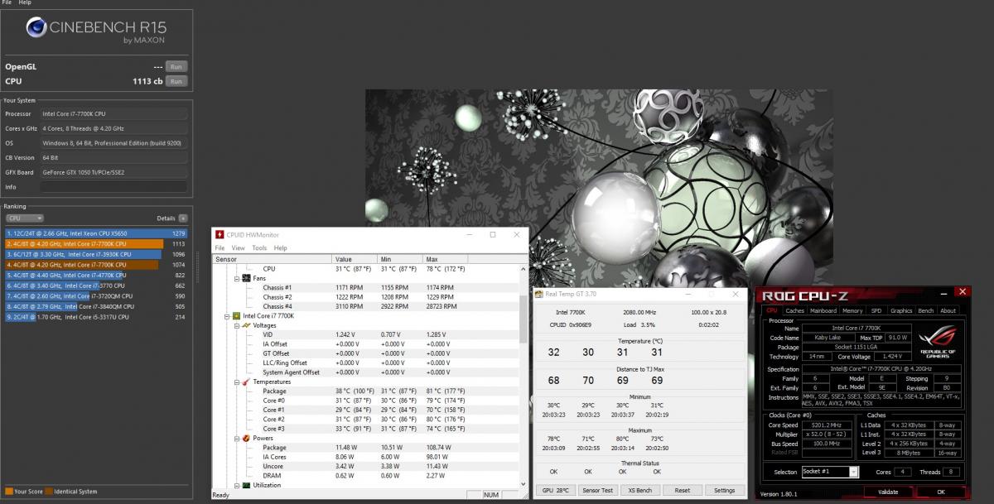Switch to the Mainboard tab in CPU-Z
The height and width of the screenshot is (504, 994).
[x=823, y=311]
